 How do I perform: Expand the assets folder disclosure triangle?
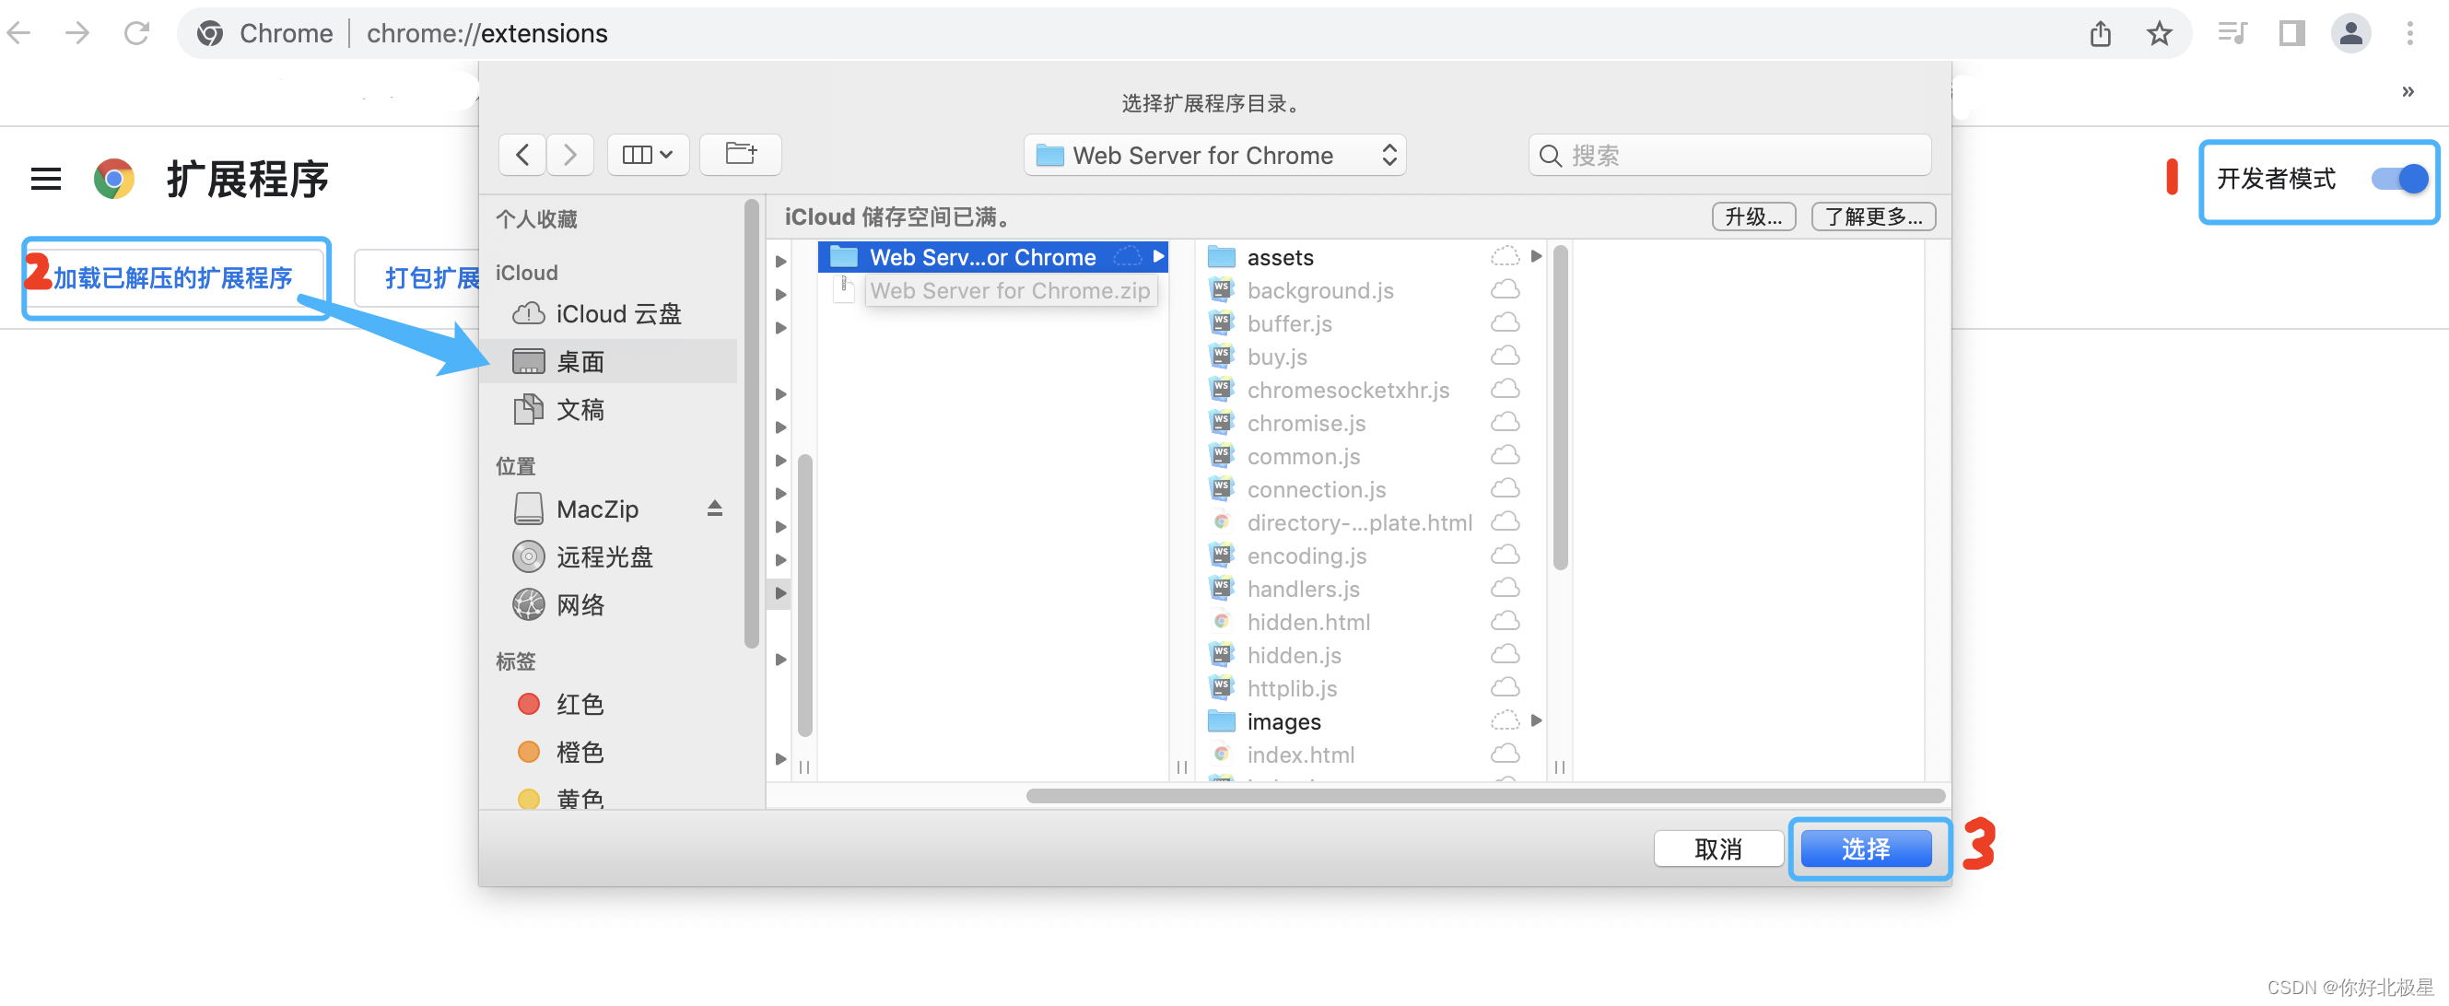point(1535,256)
